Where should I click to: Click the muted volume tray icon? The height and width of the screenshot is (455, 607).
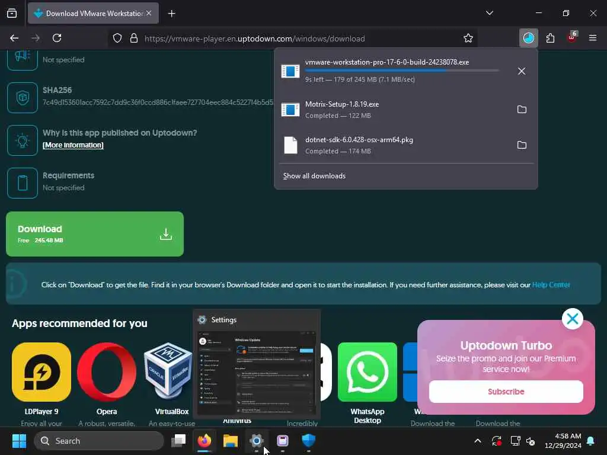click(531, 441)
